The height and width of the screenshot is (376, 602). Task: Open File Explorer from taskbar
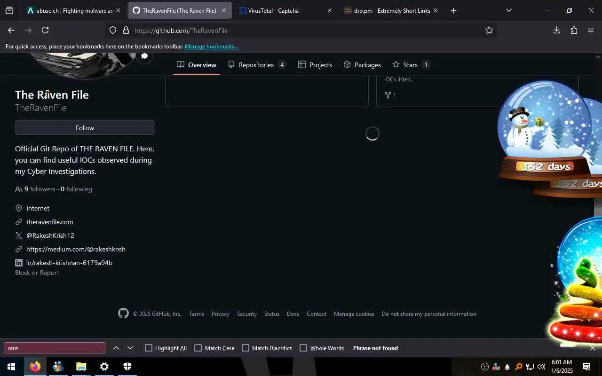(81, 367)
